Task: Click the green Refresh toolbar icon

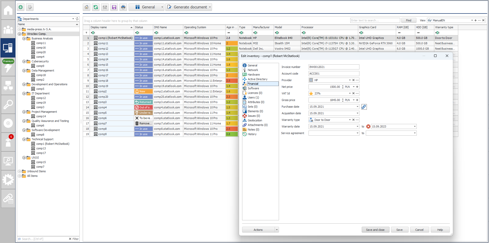Action: [x=96, y=7]
